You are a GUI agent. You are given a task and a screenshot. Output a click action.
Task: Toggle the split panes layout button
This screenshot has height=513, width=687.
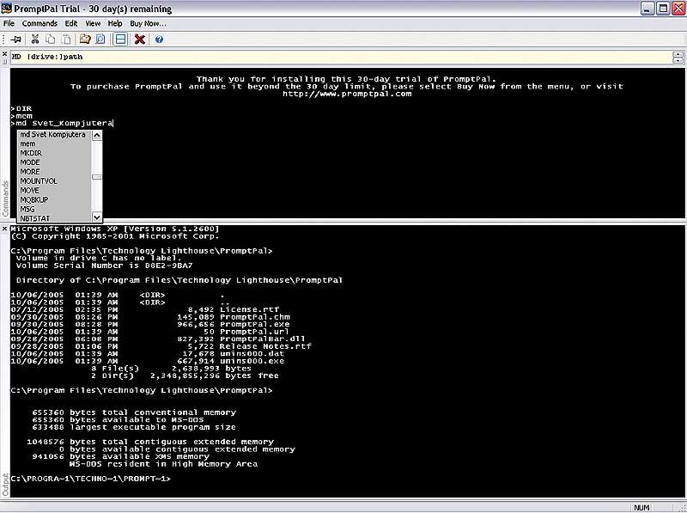tap(120, 40)
